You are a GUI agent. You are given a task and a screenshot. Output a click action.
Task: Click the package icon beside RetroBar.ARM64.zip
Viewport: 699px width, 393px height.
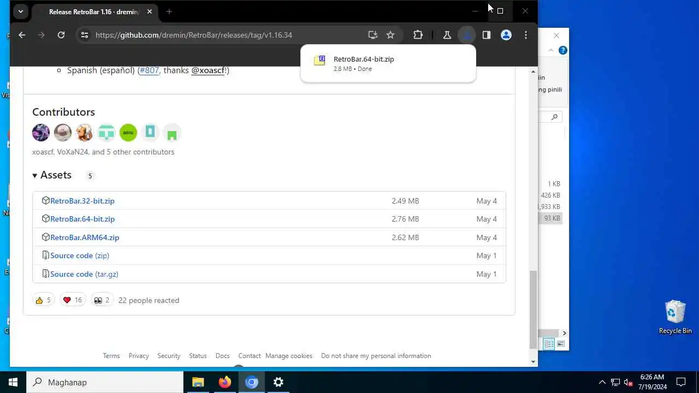point(46,237)
